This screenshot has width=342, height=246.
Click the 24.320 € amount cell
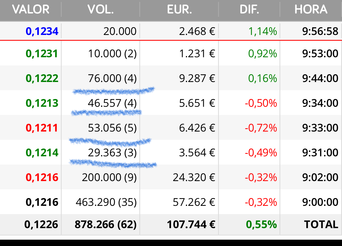[x=194, y=177]
